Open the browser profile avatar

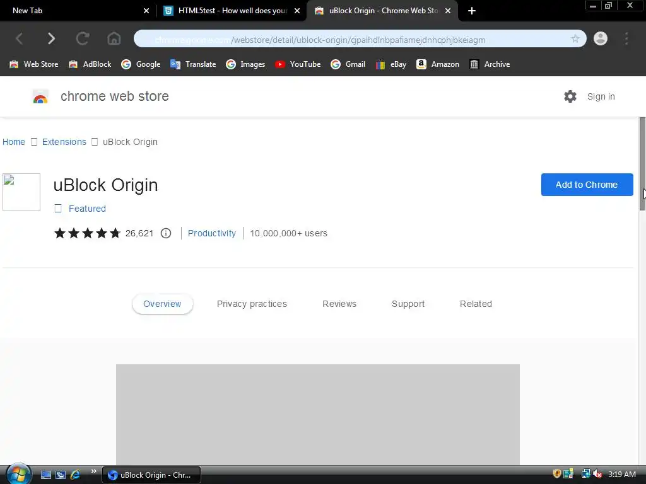tap(601, 38)
